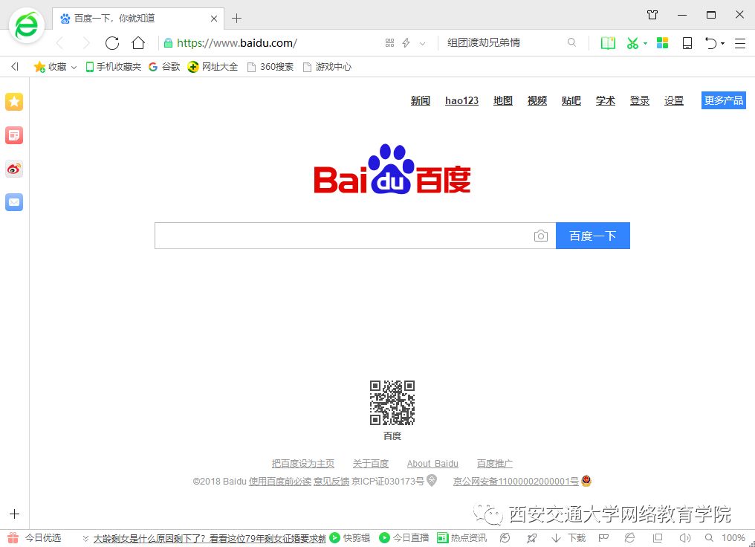This screenshot has height=547, width=755.
Task: Click the forward navigation arrow
Action: pyautogui.click(x=86, y=43)
